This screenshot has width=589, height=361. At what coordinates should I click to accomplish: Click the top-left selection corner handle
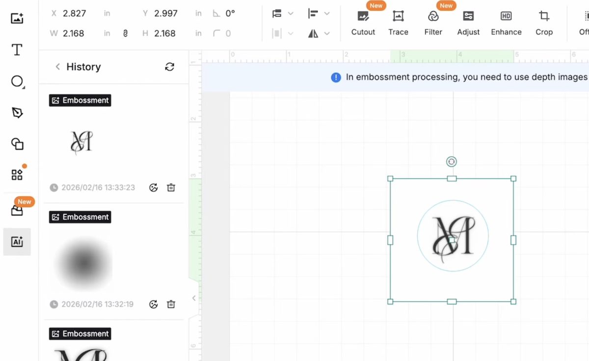[390, 179]
